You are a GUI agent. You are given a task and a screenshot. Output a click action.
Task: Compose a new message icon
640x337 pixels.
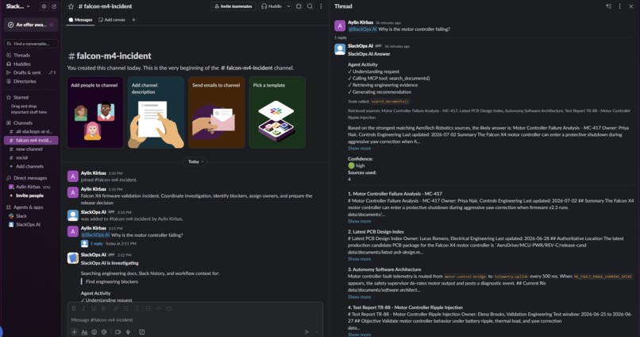click(x=54, y=6)
